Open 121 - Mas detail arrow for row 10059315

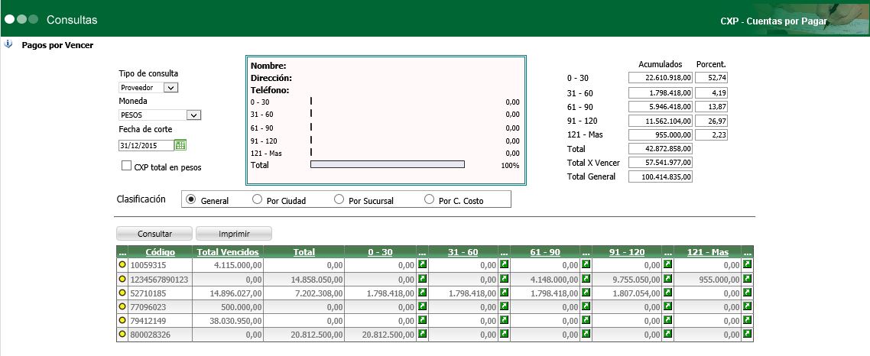tap(748, 264)
